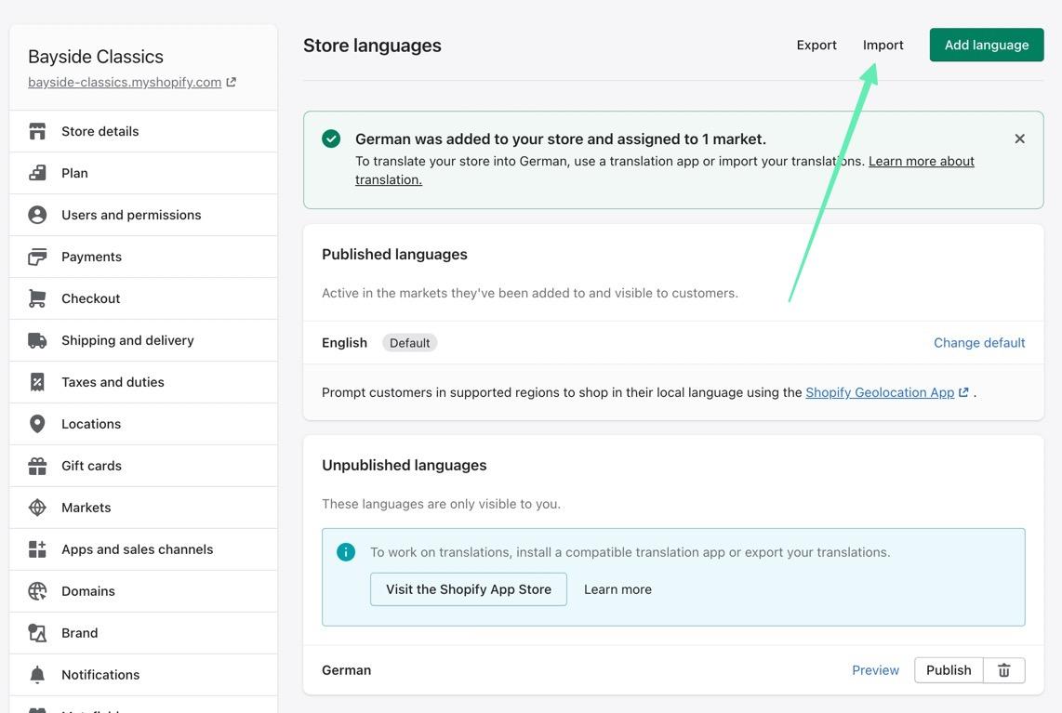Go to Taxes and duties settings
Screen dimensions: 1062x713
(113, 382)
